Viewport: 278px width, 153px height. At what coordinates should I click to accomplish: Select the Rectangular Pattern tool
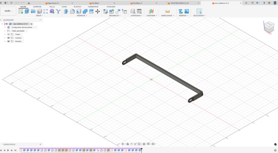46,11
